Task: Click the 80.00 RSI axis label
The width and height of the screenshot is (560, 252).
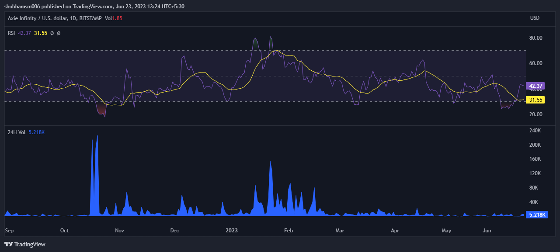Action: [x=536, y=38]
